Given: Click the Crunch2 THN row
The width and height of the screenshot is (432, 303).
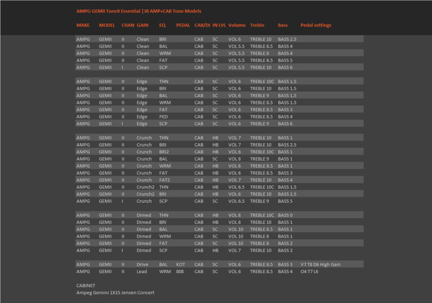Looking at the screenshot, I should click(219, 187).
